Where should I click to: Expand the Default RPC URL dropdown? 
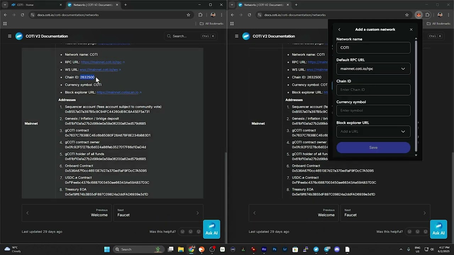coord(403,69)
